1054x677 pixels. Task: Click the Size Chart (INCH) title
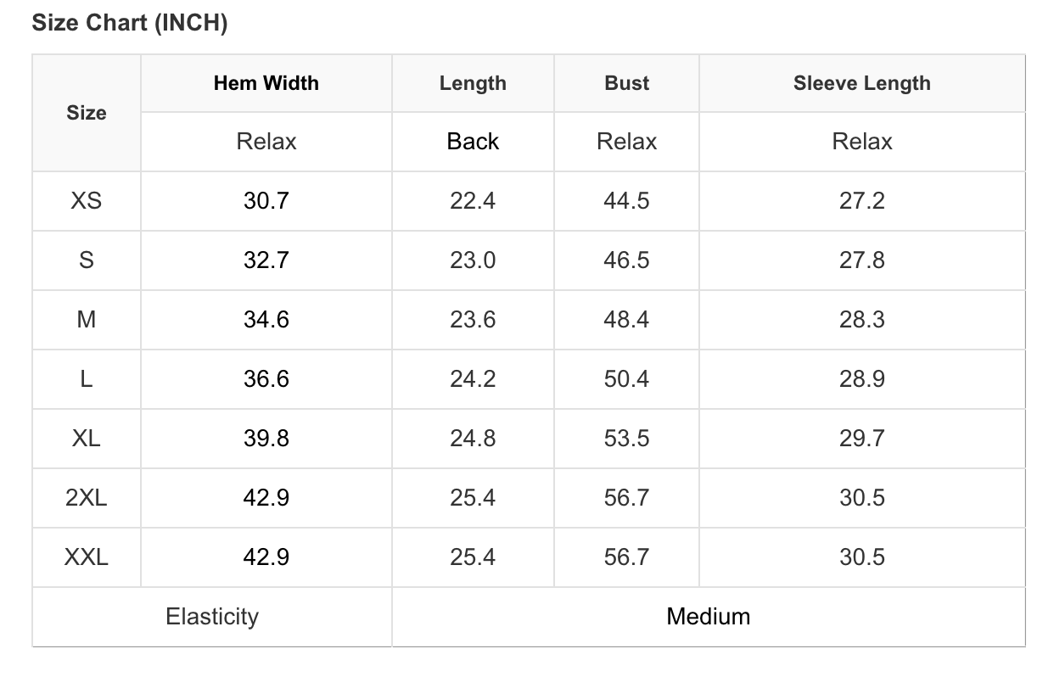pos(129,23)
